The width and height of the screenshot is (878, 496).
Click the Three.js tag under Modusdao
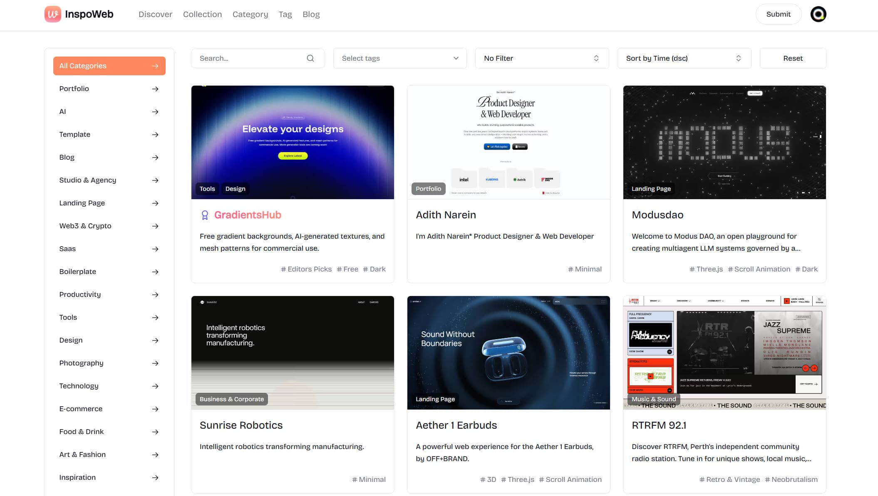tap(705, 269)
